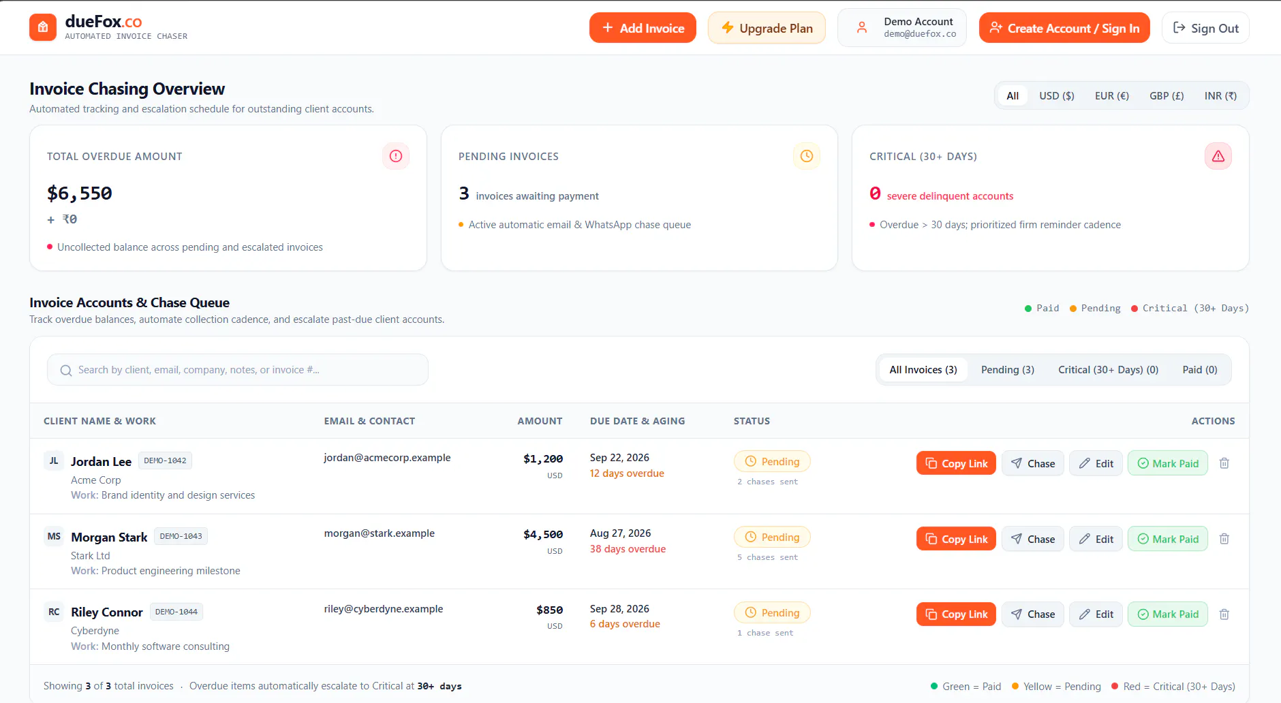Viewport: 1281px width, 703px height.
Task: Delete Morgan Stark invoice with trash icon
Action: 1224,539
